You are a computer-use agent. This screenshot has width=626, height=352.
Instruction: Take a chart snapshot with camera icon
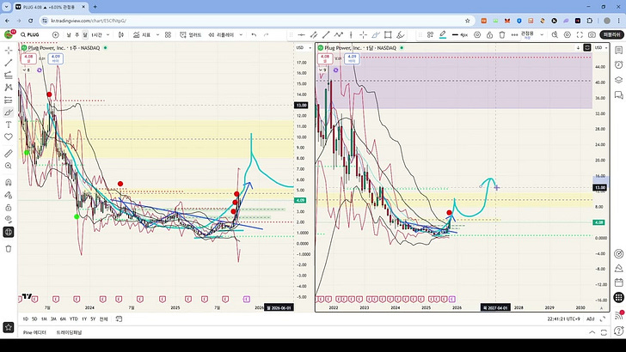592,34
